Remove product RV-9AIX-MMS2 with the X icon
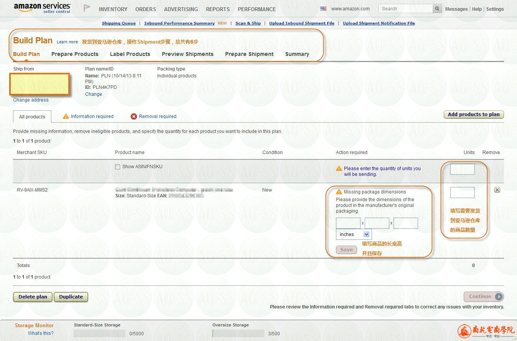The width and height of the screenshot is (517, 341). coord(497,190)
